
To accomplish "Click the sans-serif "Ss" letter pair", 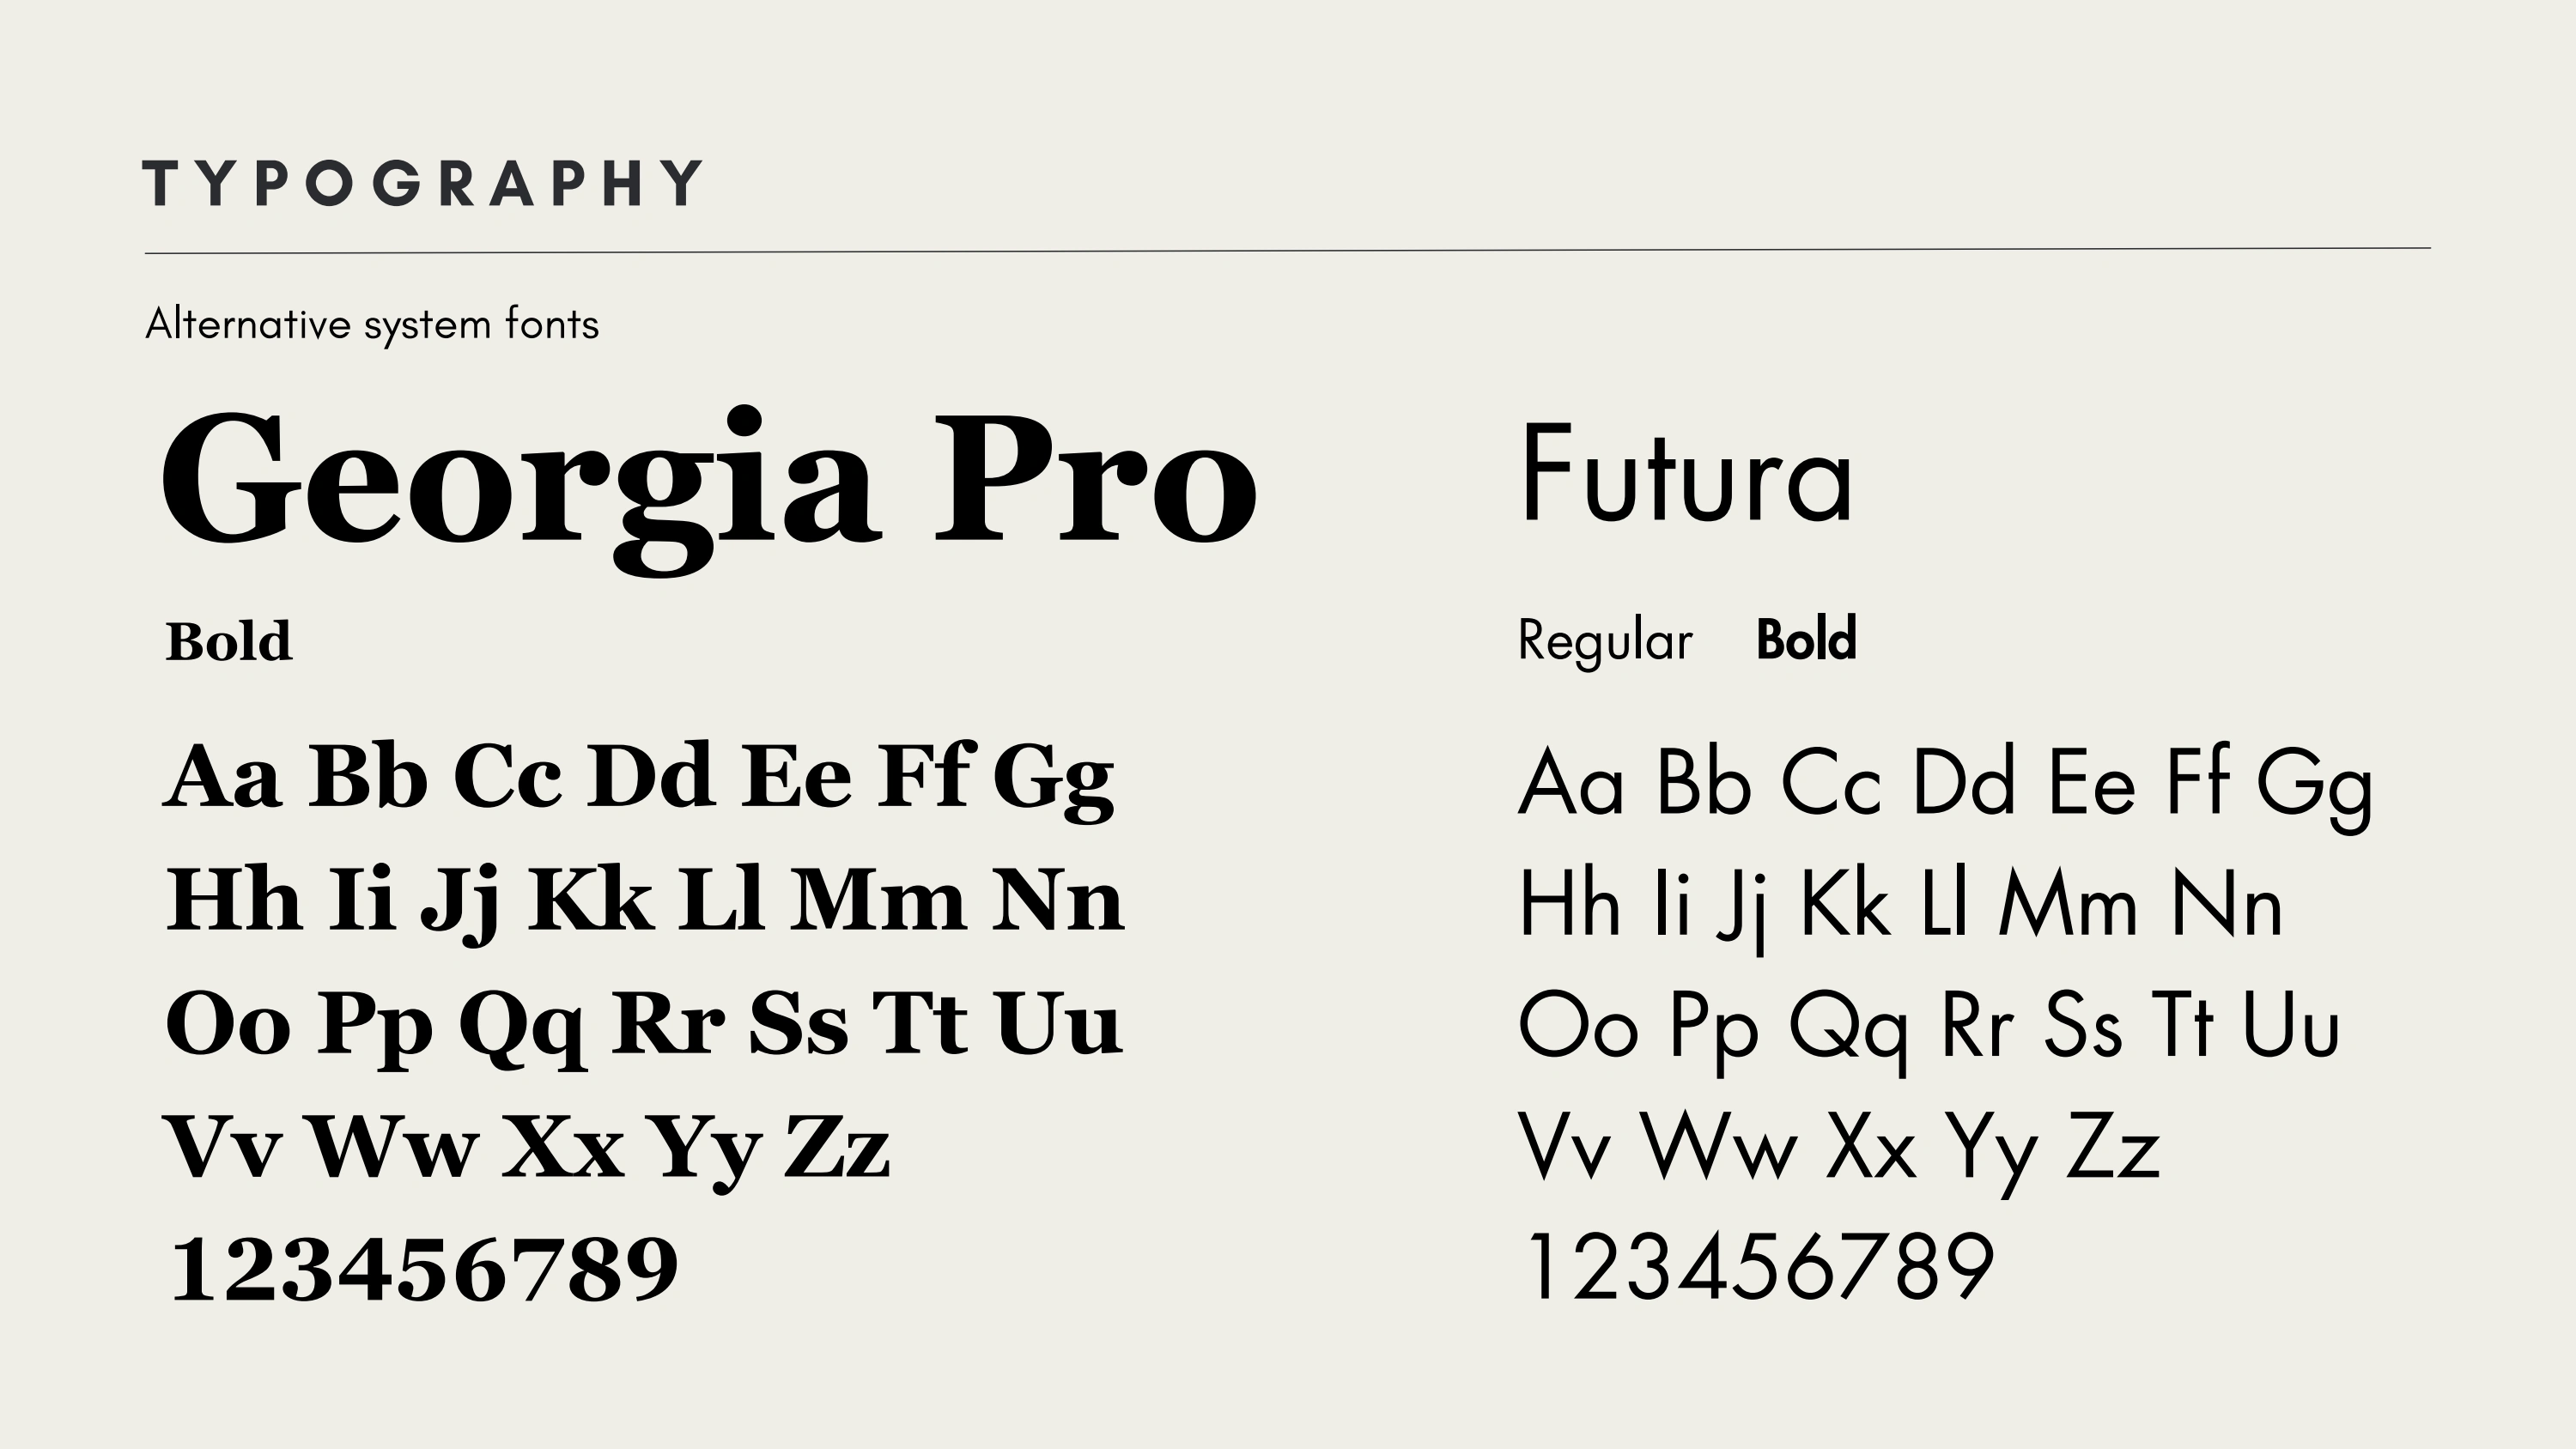I will tap(2082, 1026).
